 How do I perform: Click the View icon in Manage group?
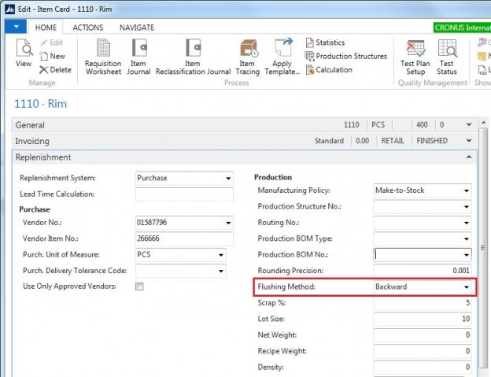coord(24,48)
